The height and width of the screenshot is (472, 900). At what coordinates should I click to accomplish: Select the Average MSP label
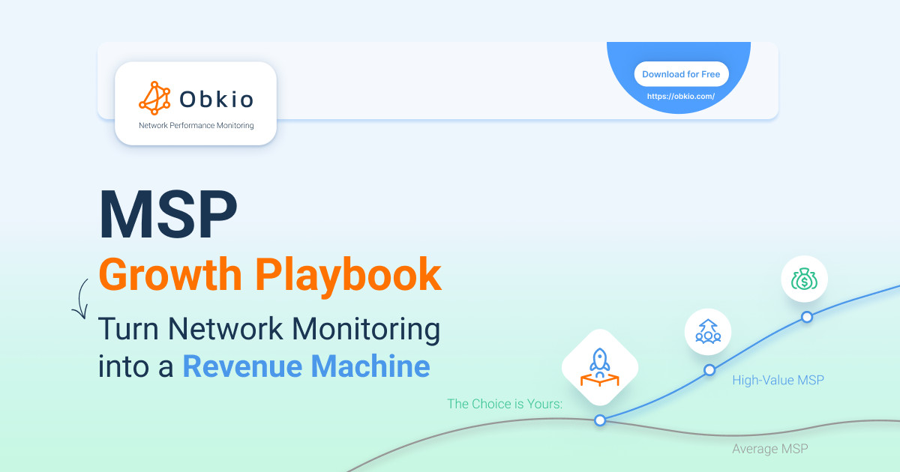(769, 448)
